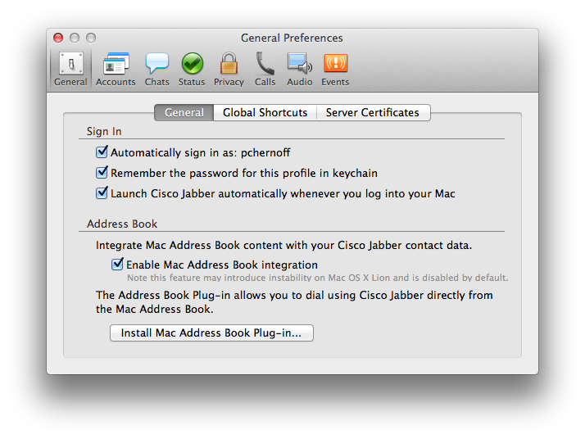Open the General preferences pane icon
This screenshot has height=439, width=585.
point(70,69)
